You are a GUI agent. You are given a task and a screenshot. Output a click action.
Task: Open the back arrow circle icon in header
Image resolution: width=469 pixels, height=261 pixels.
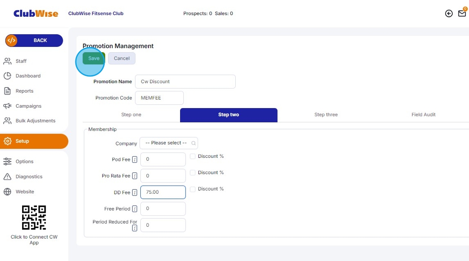(448, 13)
